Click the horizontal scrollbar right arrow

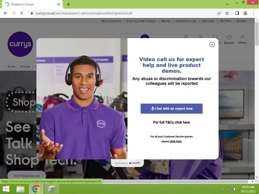pos(253,181)
